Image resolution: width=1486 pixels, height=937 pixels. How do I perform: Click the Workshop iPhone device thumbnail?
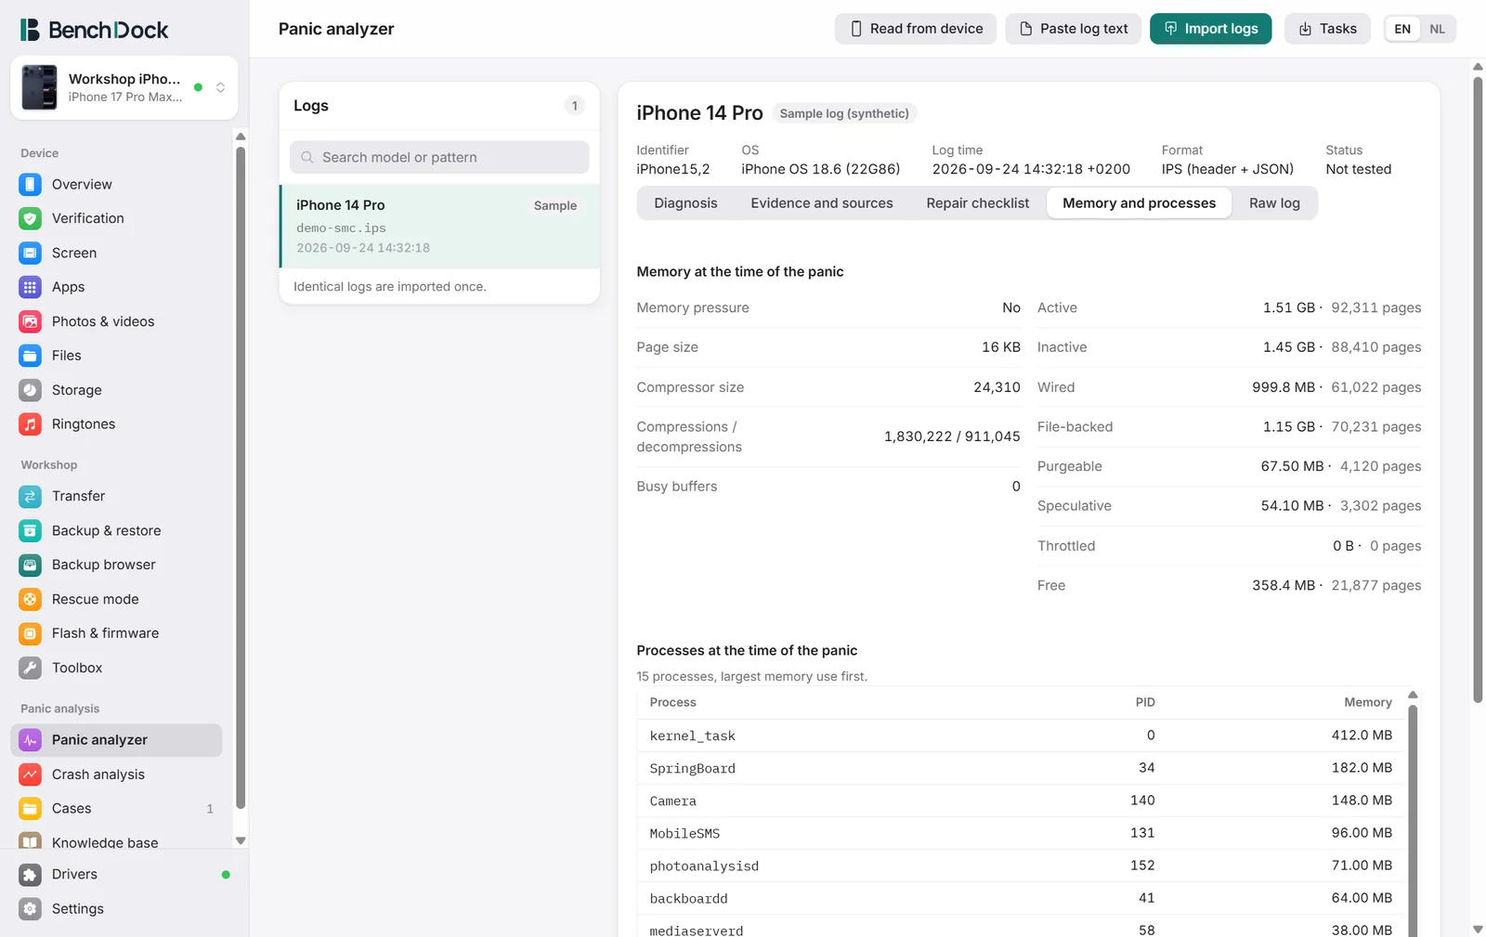point(39,87)
